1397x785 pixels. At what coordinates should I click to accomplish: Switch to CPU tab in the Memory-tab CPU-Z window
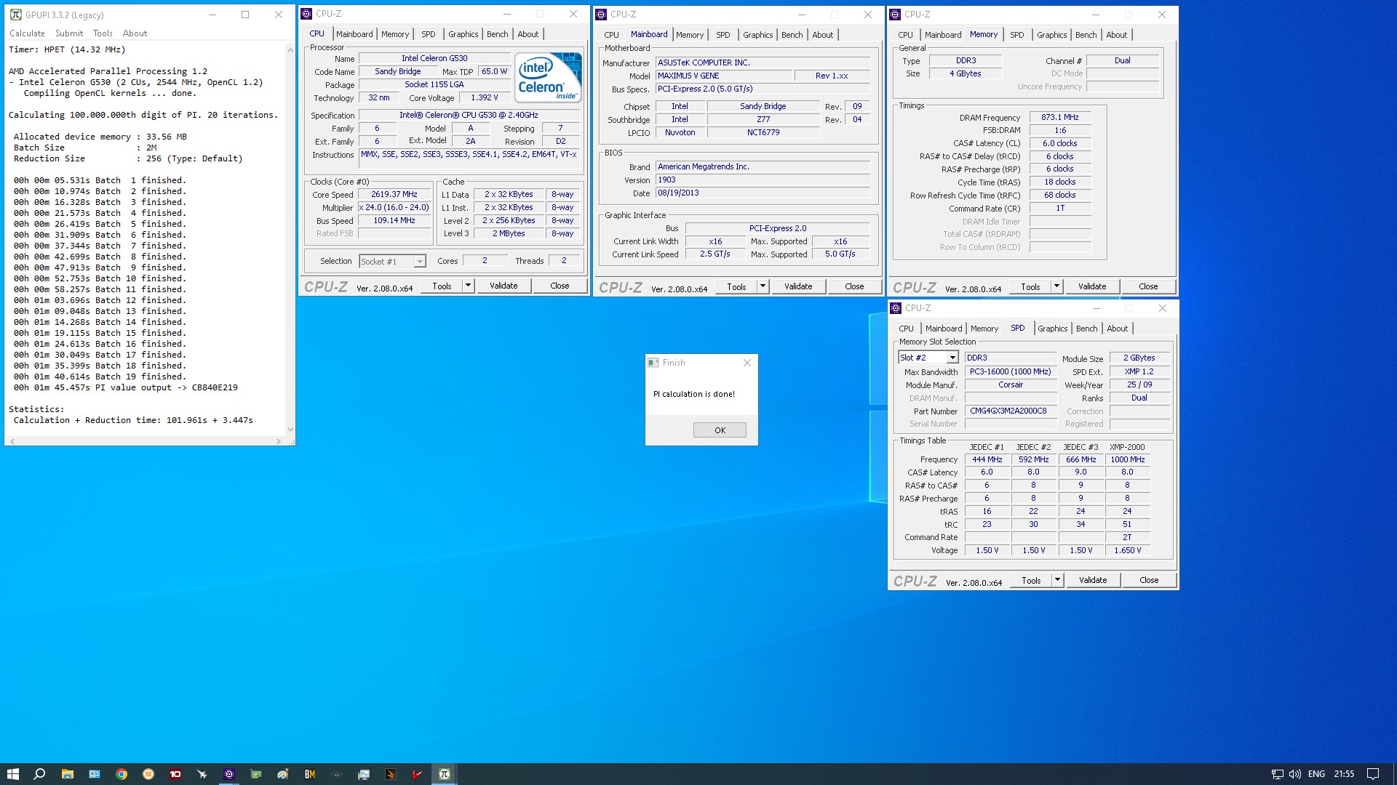click(905, 35)
